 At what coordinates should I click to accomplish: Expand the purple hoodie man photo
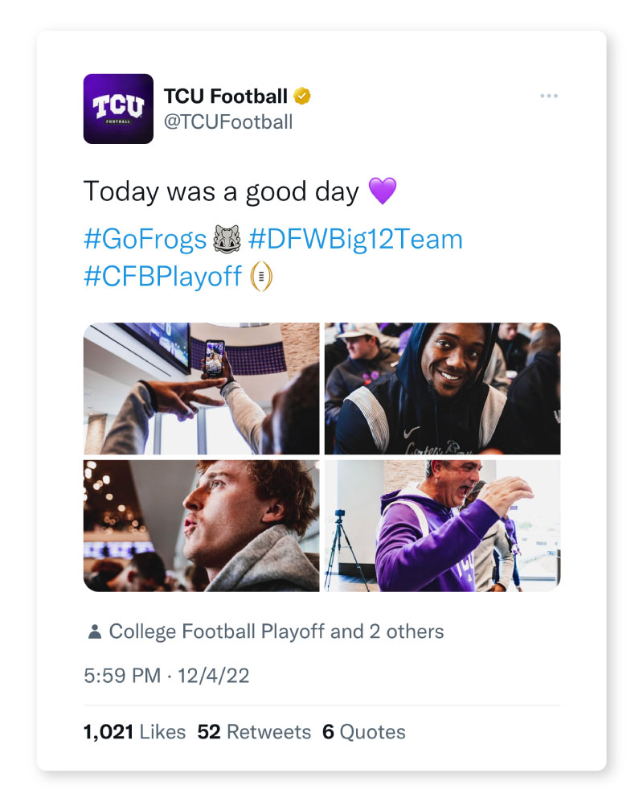click(x=442, y=526)
